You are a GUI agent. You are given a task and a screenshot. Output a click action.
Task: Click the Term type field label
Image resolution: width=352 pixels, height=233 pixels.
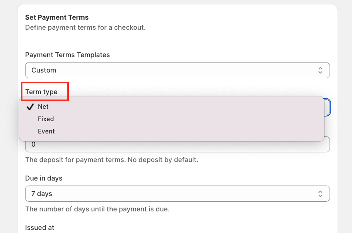[x=41, y=92]
